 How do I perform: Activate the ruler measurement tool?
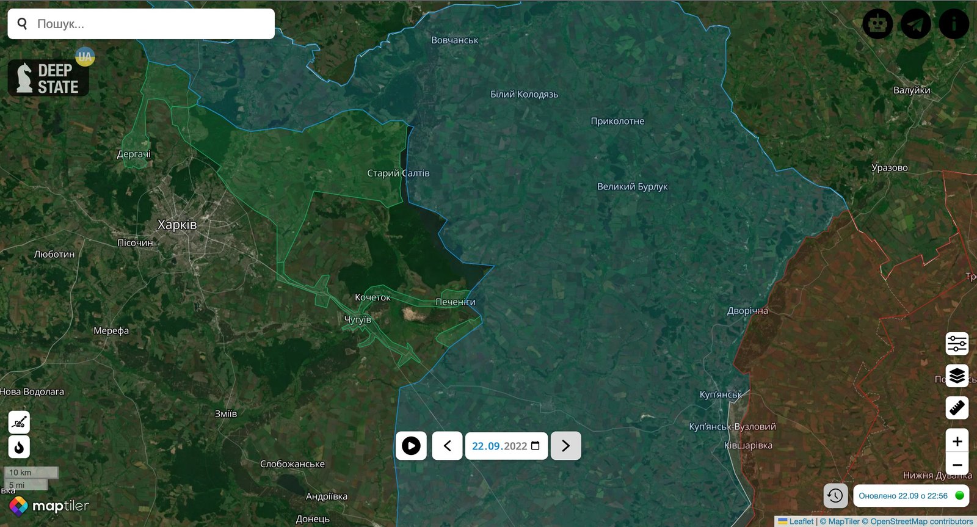(x=957, y=407)
